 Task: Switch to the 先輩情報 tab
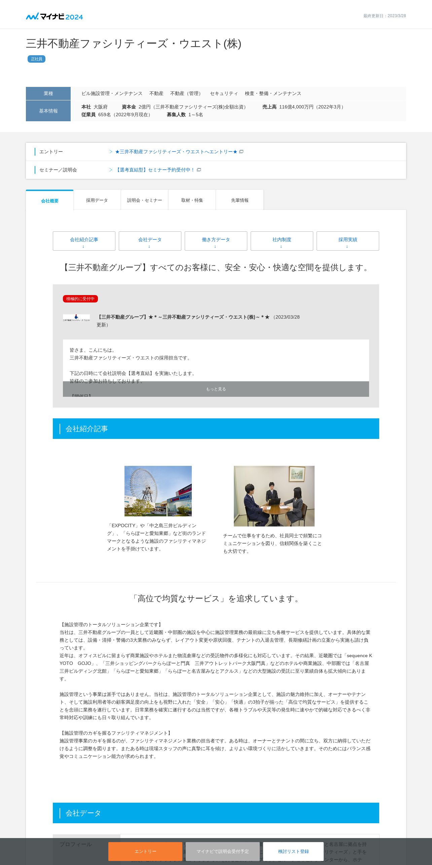point(240,200)
